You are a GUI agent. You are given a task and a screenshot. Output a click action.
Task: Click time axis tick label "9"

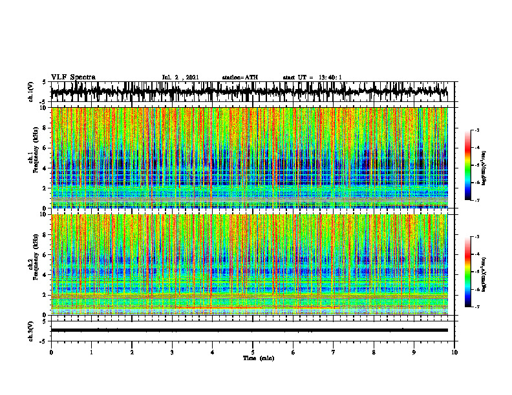(x=414, y=352)
